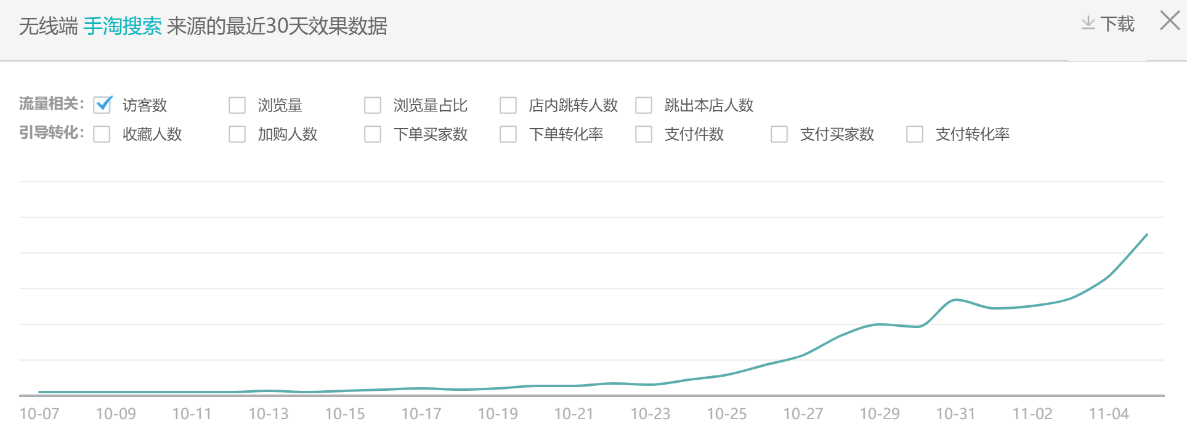1187x445 pixels.
Task: Click the 10-27 axis date label
Action: (803, 414)
